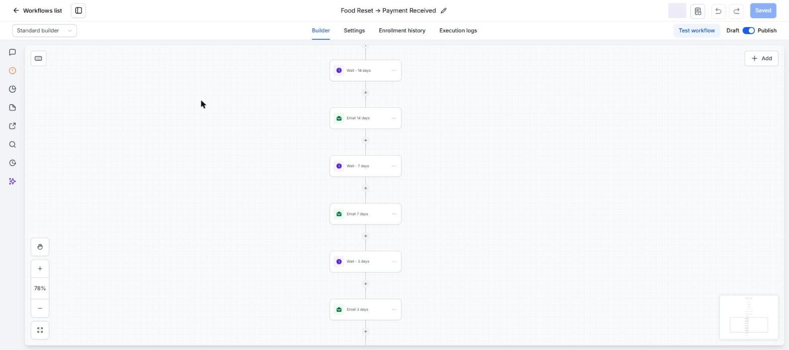Open the search icon in left sidebar
Screen dimensions: 789x350
(x=13, y=145)
